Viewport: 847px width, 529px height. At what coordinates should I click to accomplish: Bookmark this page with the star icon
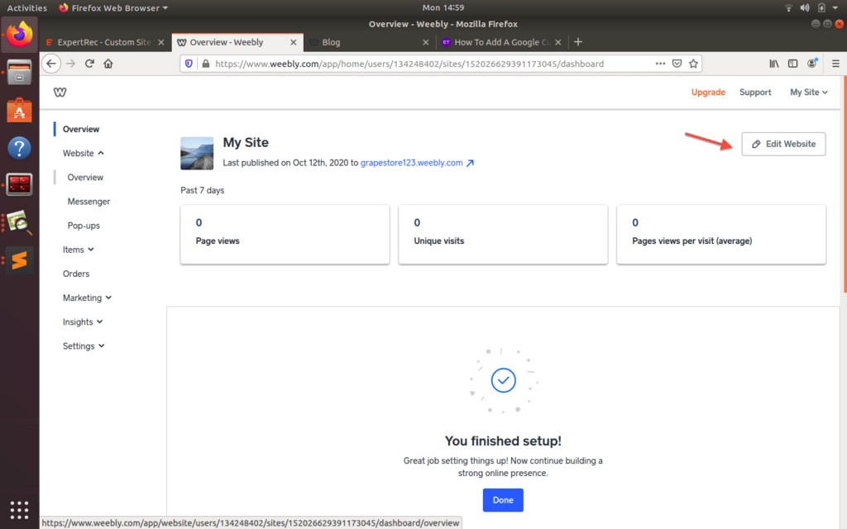pos(693,64)
